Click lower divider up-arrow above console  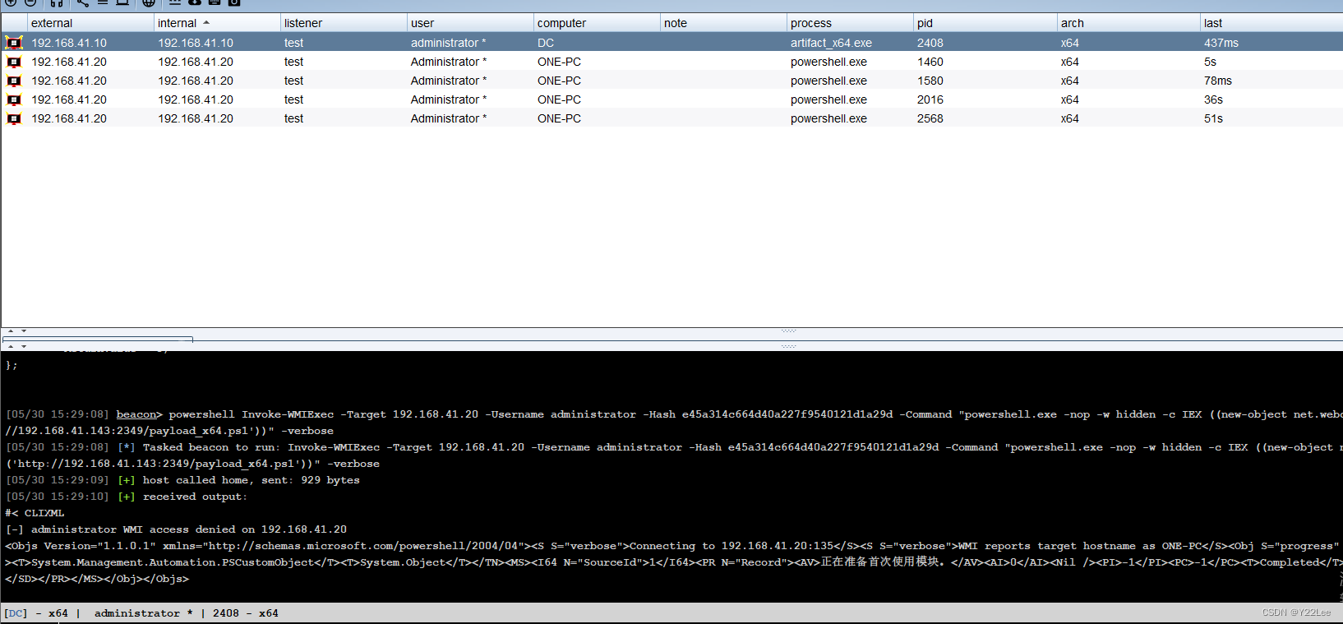coord(11,346)
